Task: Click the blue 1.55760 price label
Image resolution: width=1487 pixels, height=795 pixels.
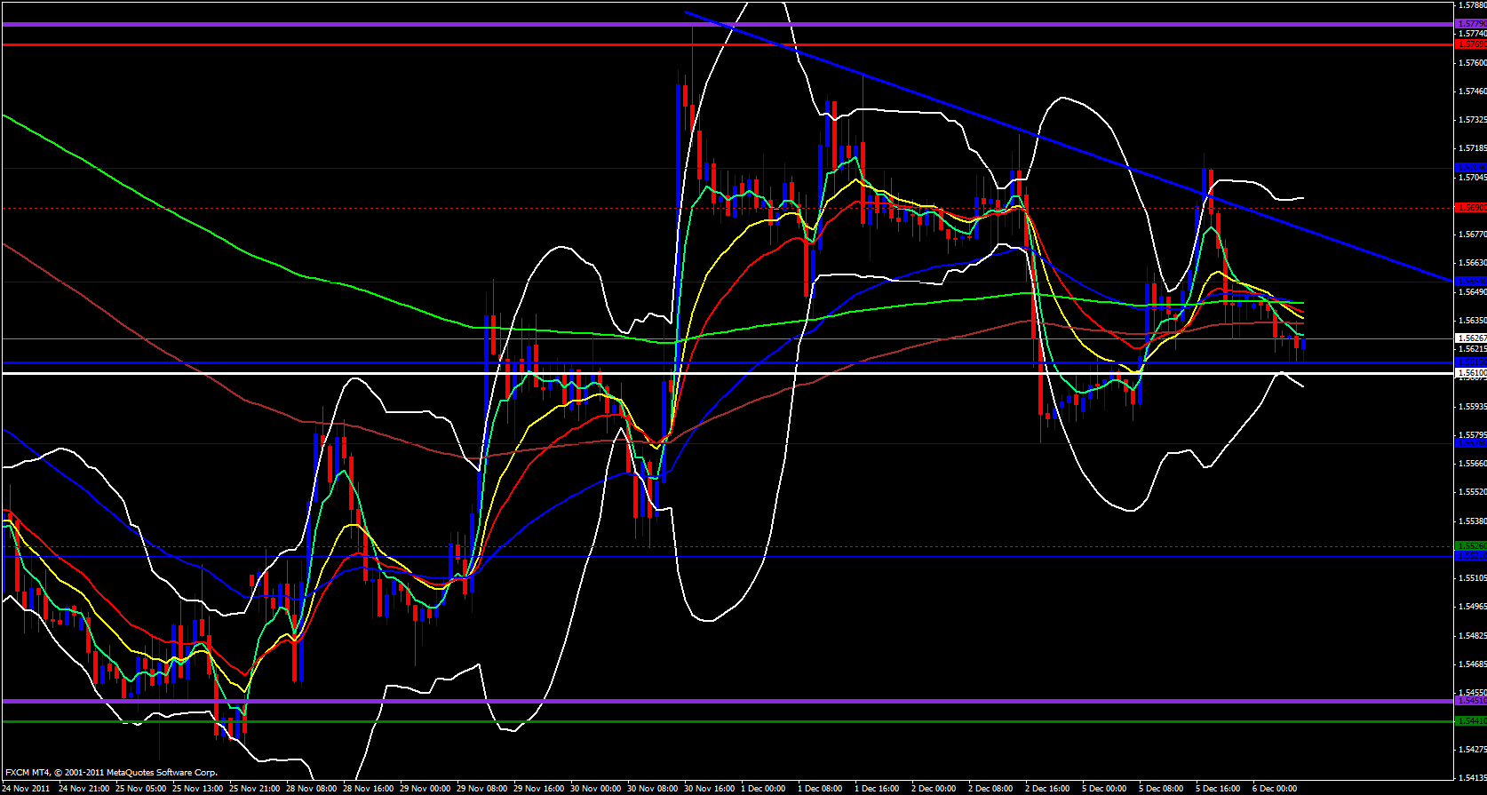Action: pyautogui.click(x=1471, y=443)
